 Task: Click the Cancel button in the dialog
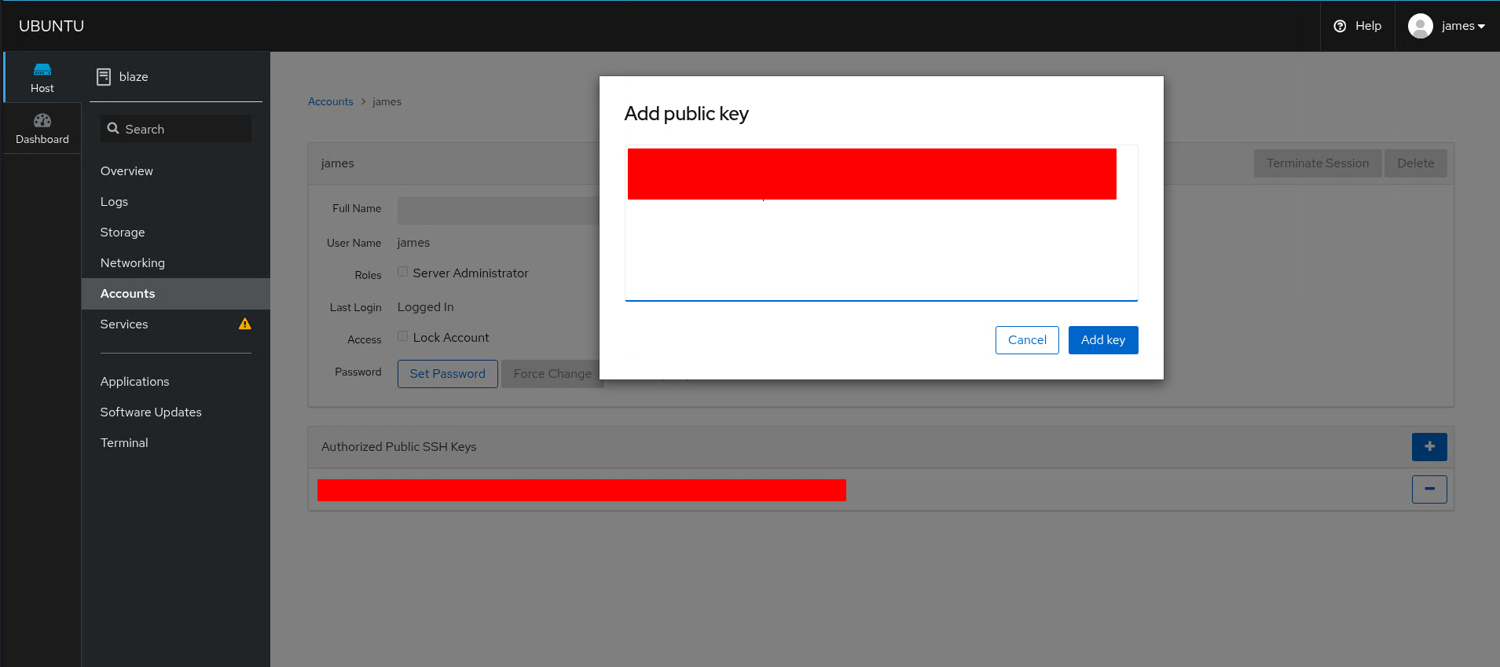[1027, 340]
